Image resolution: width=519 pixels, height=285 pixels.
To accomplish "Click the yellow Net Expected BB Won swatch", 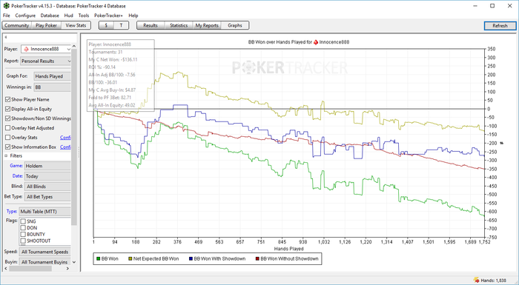I will click(x=130, y=258).
